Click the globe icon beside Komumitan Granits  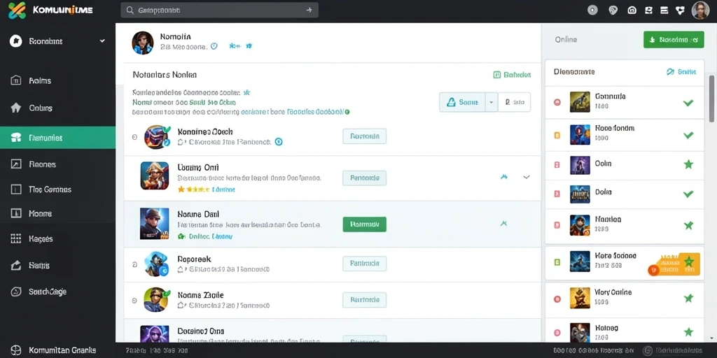[x=15, y=350]
